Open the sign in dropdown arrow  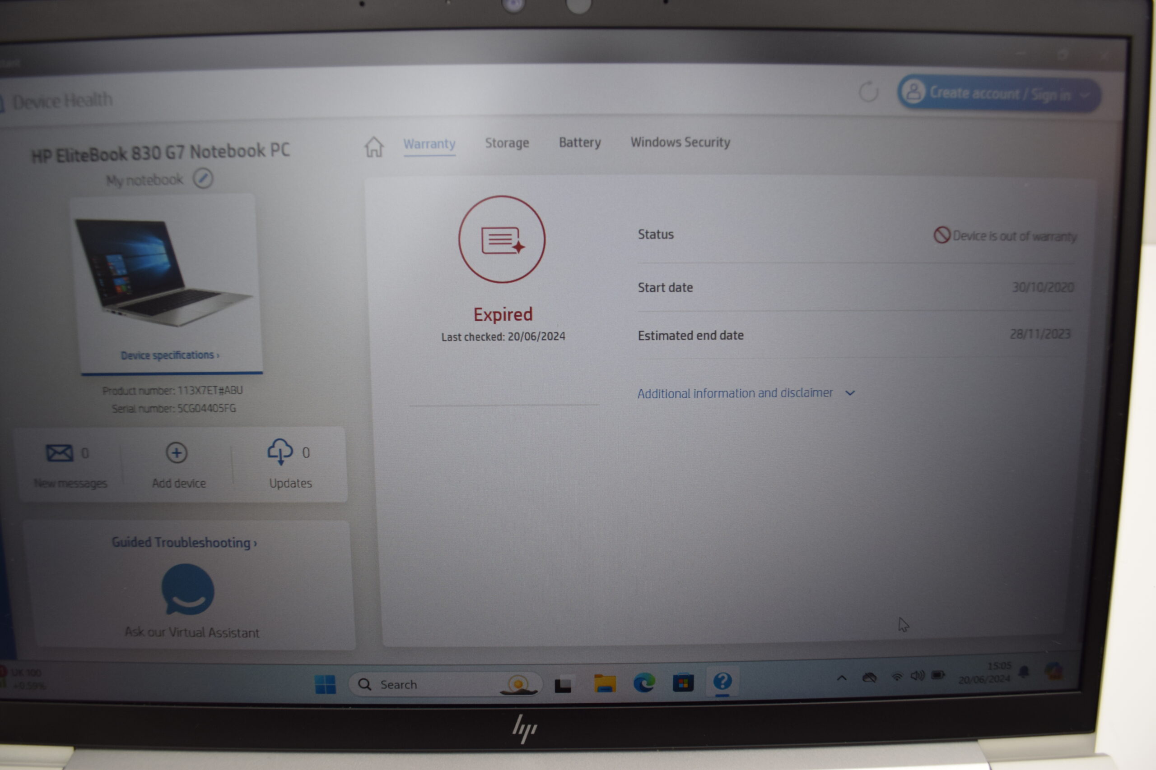(1085, 95)
